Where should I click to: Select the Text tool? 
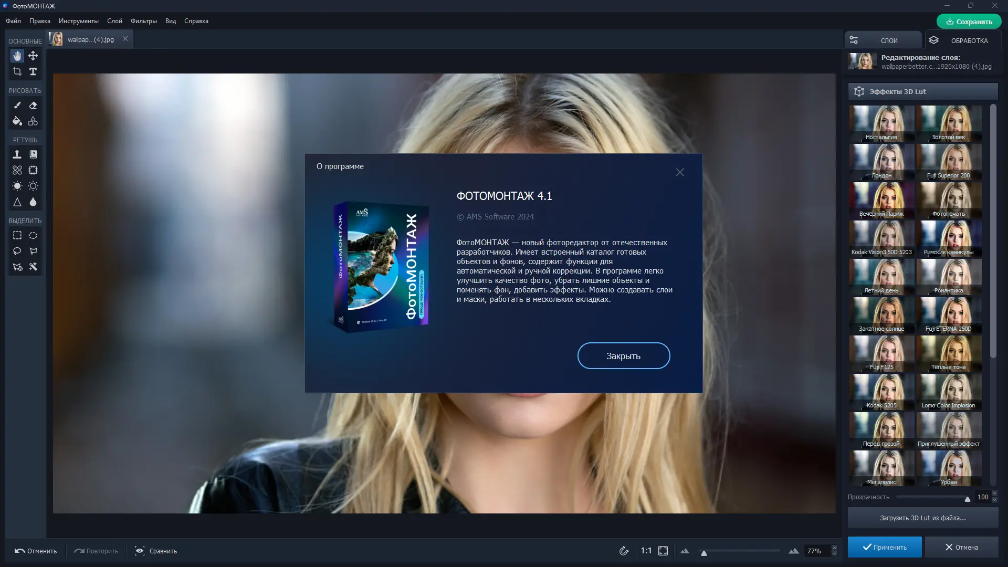pos(33,71)
